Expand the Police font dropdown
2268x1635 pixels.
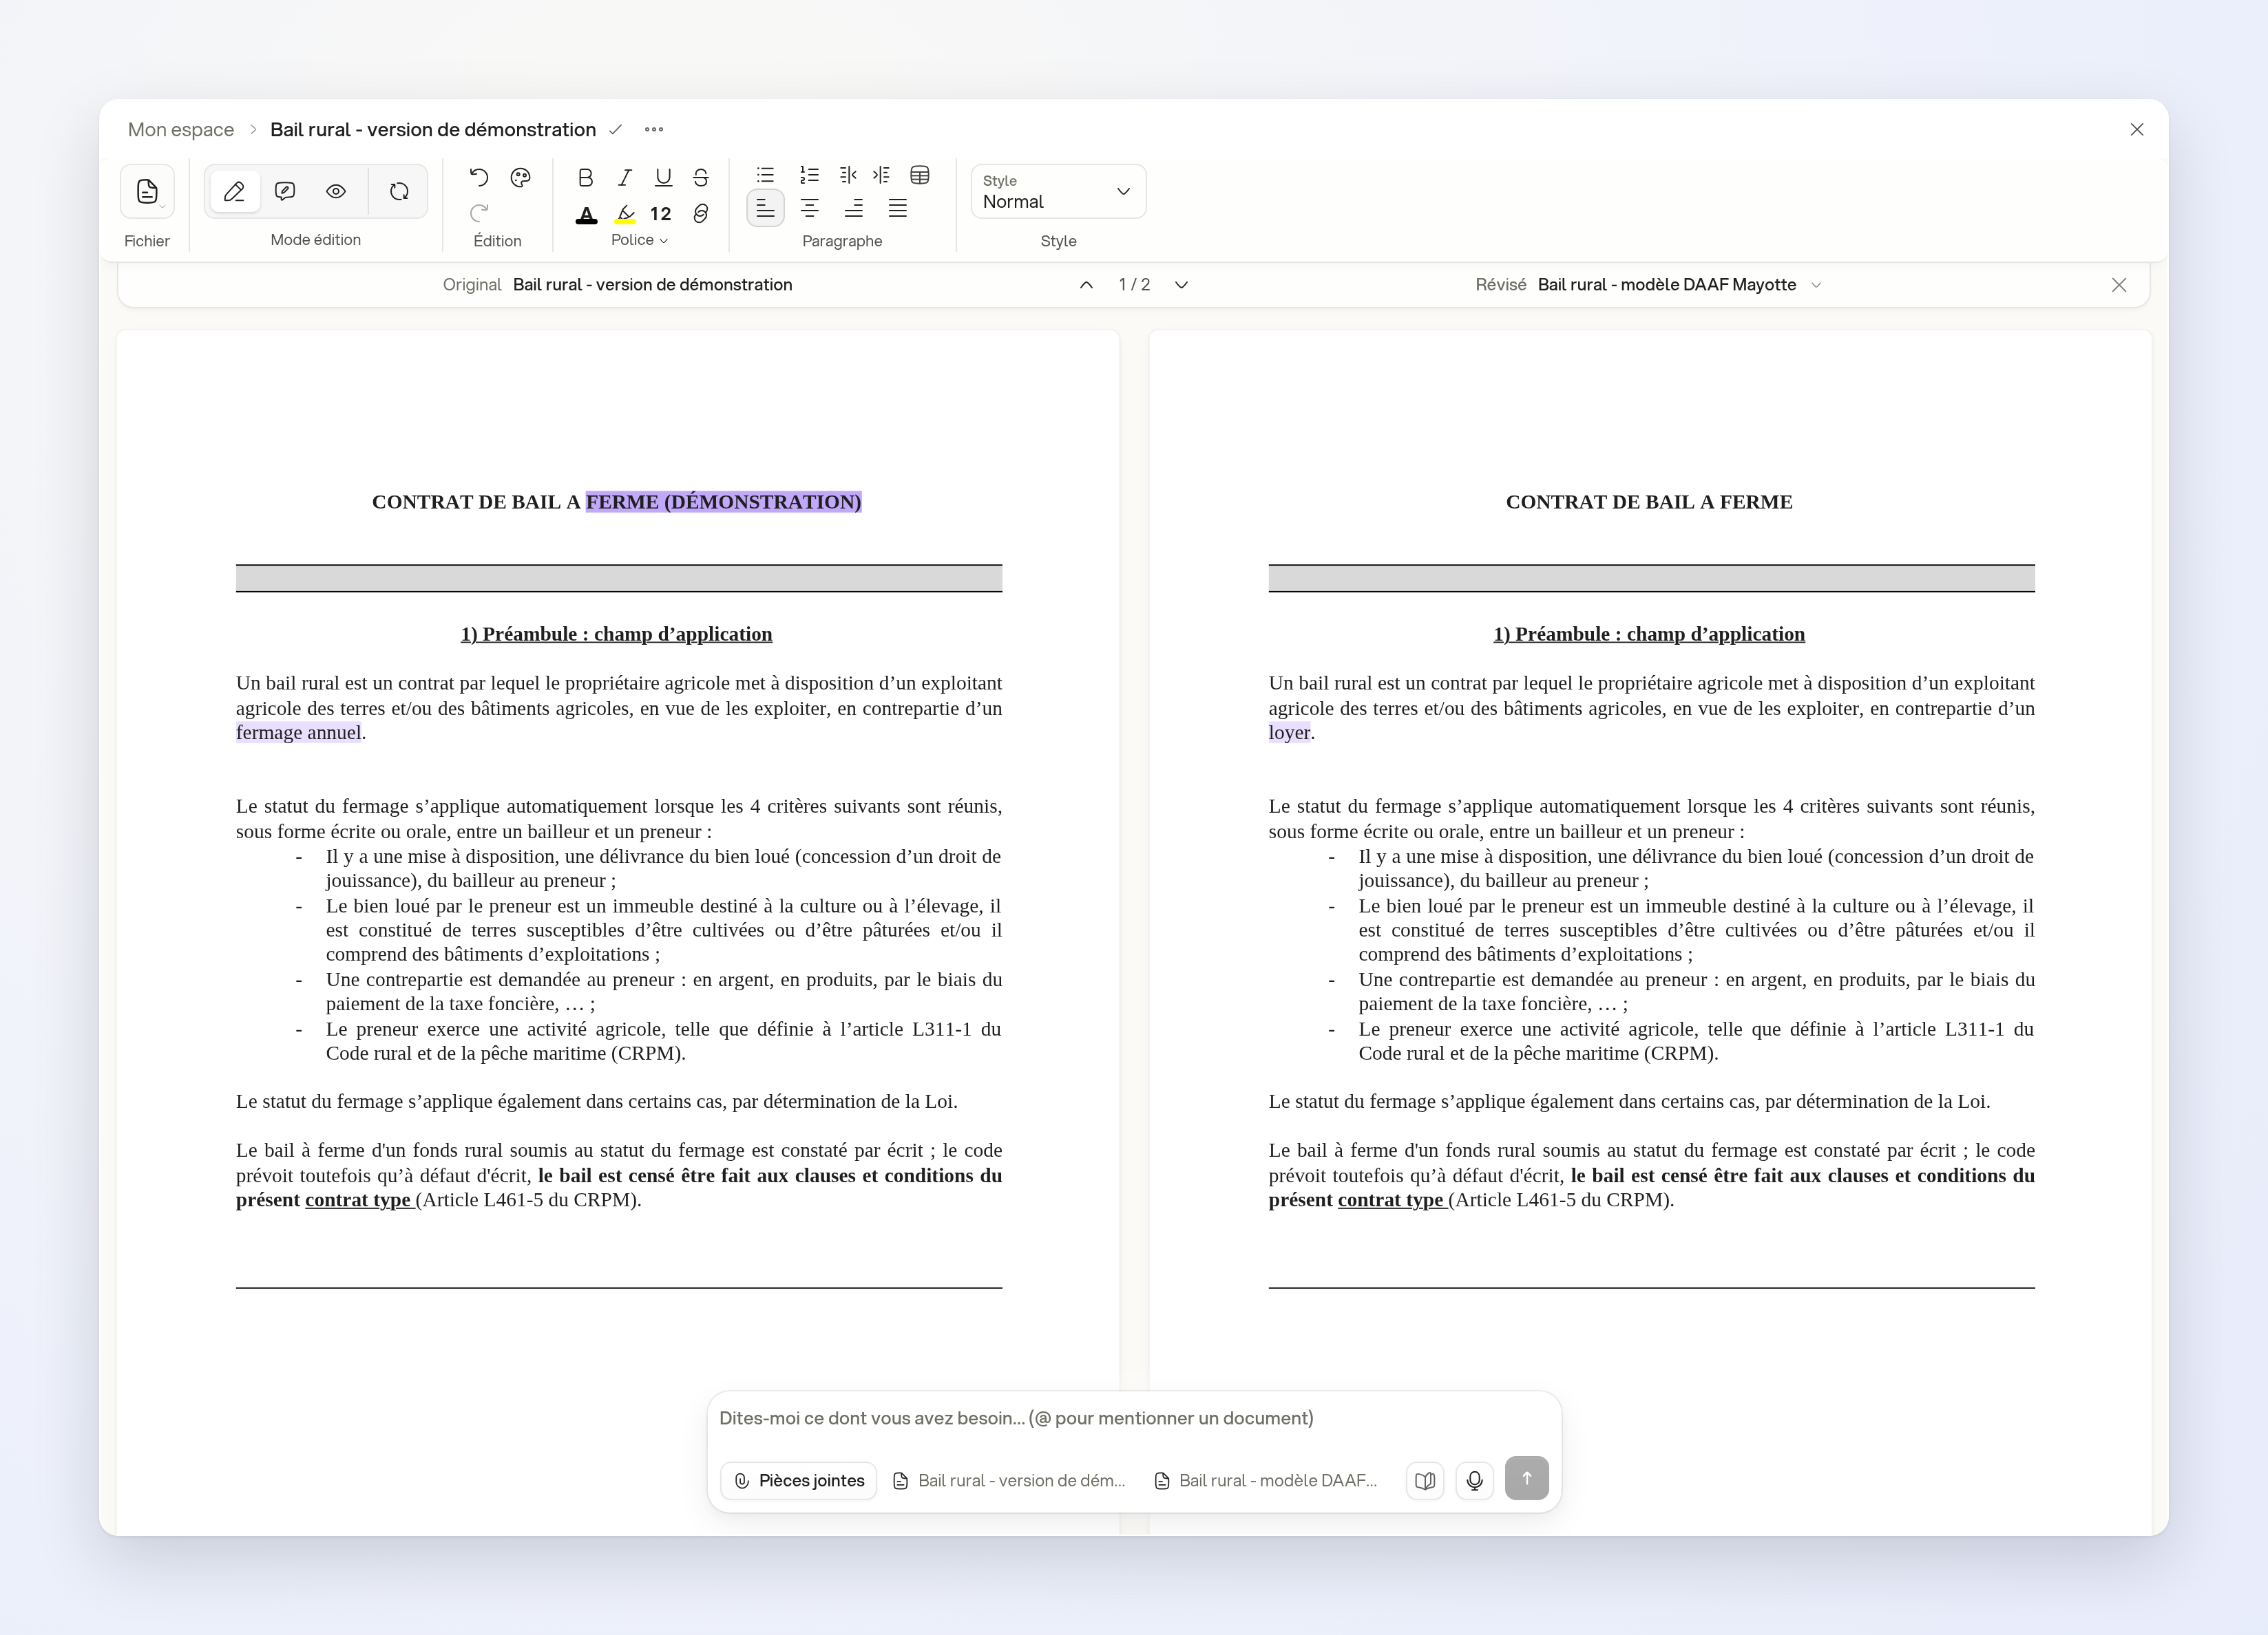639,240
